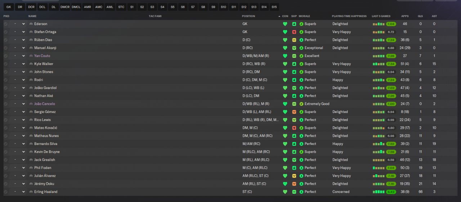The image size is (461, 202).
Task: Click the player icon beside Ederson
Action: 31,24
